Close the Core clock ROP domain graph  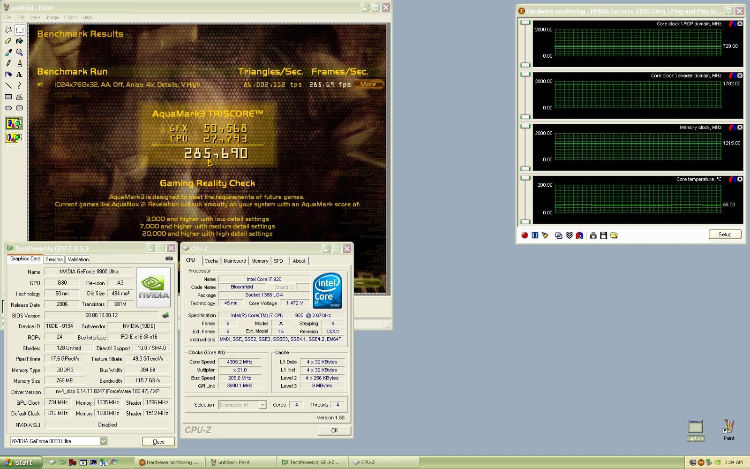[740, 24]
